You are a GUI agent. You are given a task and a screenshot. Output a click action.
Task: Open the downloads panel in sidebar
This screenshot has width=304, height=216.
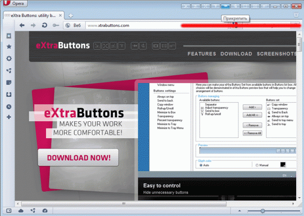coord(9,94)
